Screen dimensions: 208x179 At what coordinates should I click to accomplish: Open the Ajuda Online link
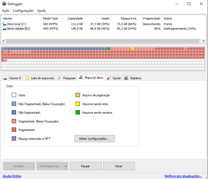pos(12,176)
